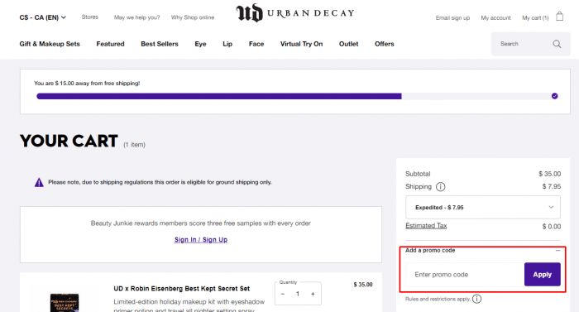Click the $35.00 item price
The height and width of the screenshot is (312, 579).
(363, 284)
